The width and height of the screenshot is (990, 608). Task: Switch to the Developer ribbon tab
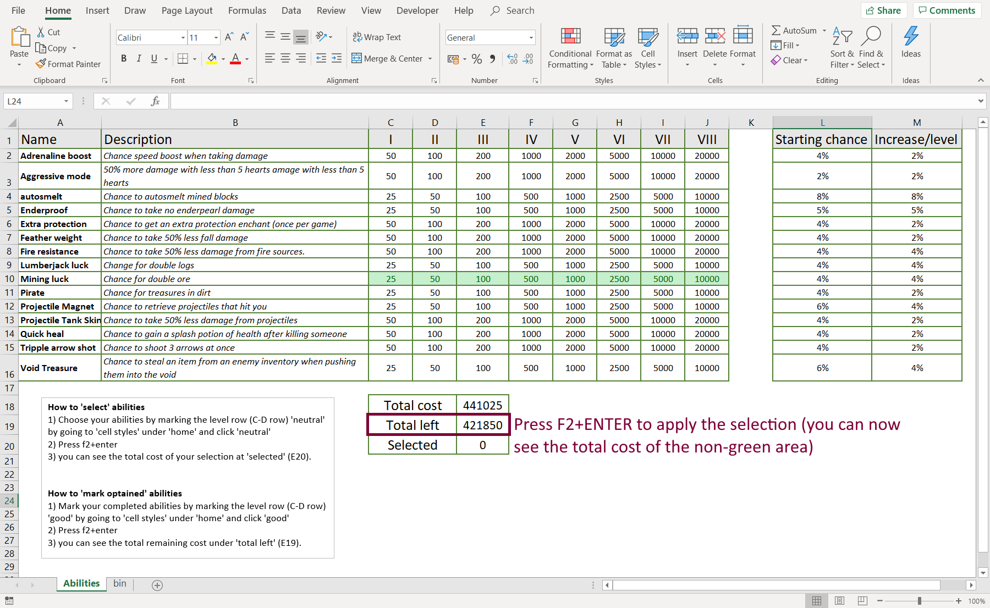(417, 10)
